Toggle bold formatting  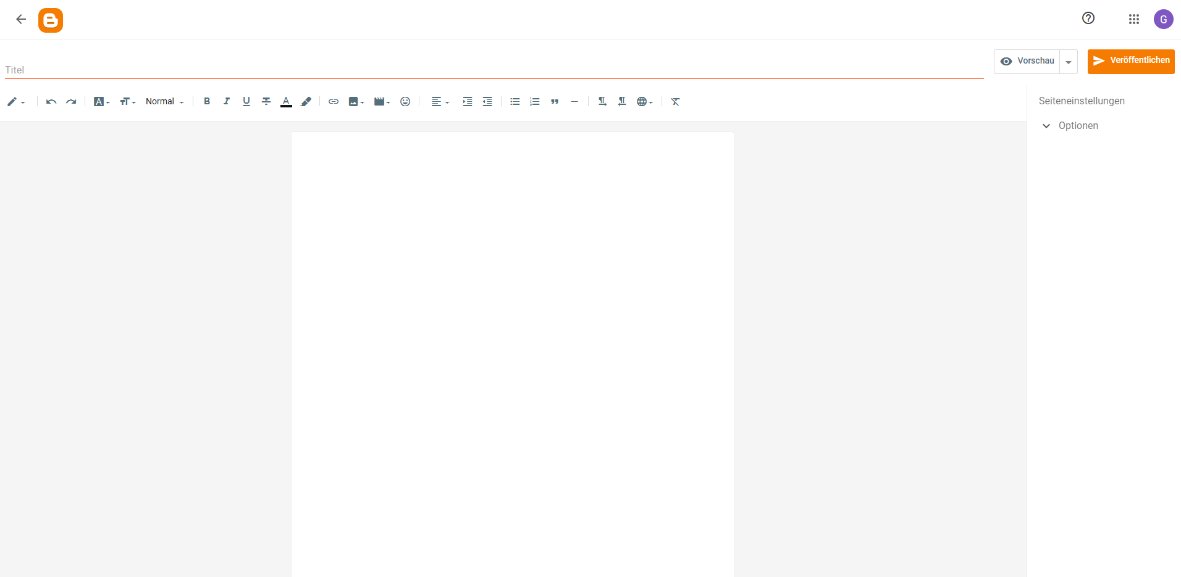[x=207, y=101]
